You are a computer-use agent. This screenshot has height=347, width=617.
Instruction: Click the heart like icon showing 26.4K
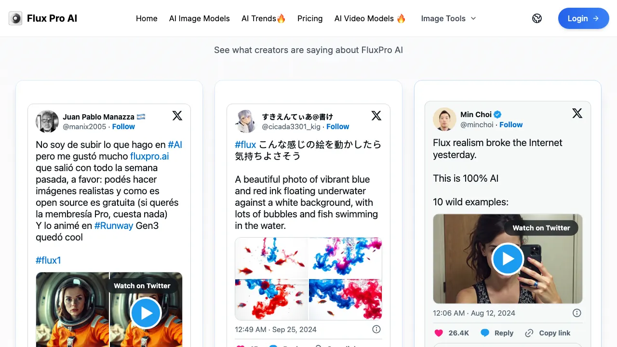click(439, 333)
